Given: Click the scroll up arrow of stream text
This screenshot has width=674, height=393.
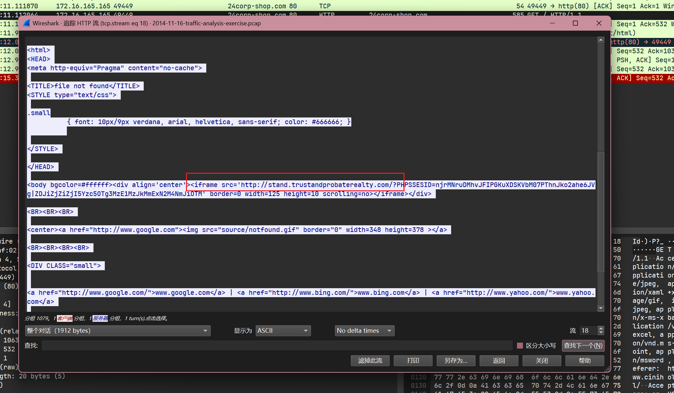Looking at the screenshot, I should [600, 40].
